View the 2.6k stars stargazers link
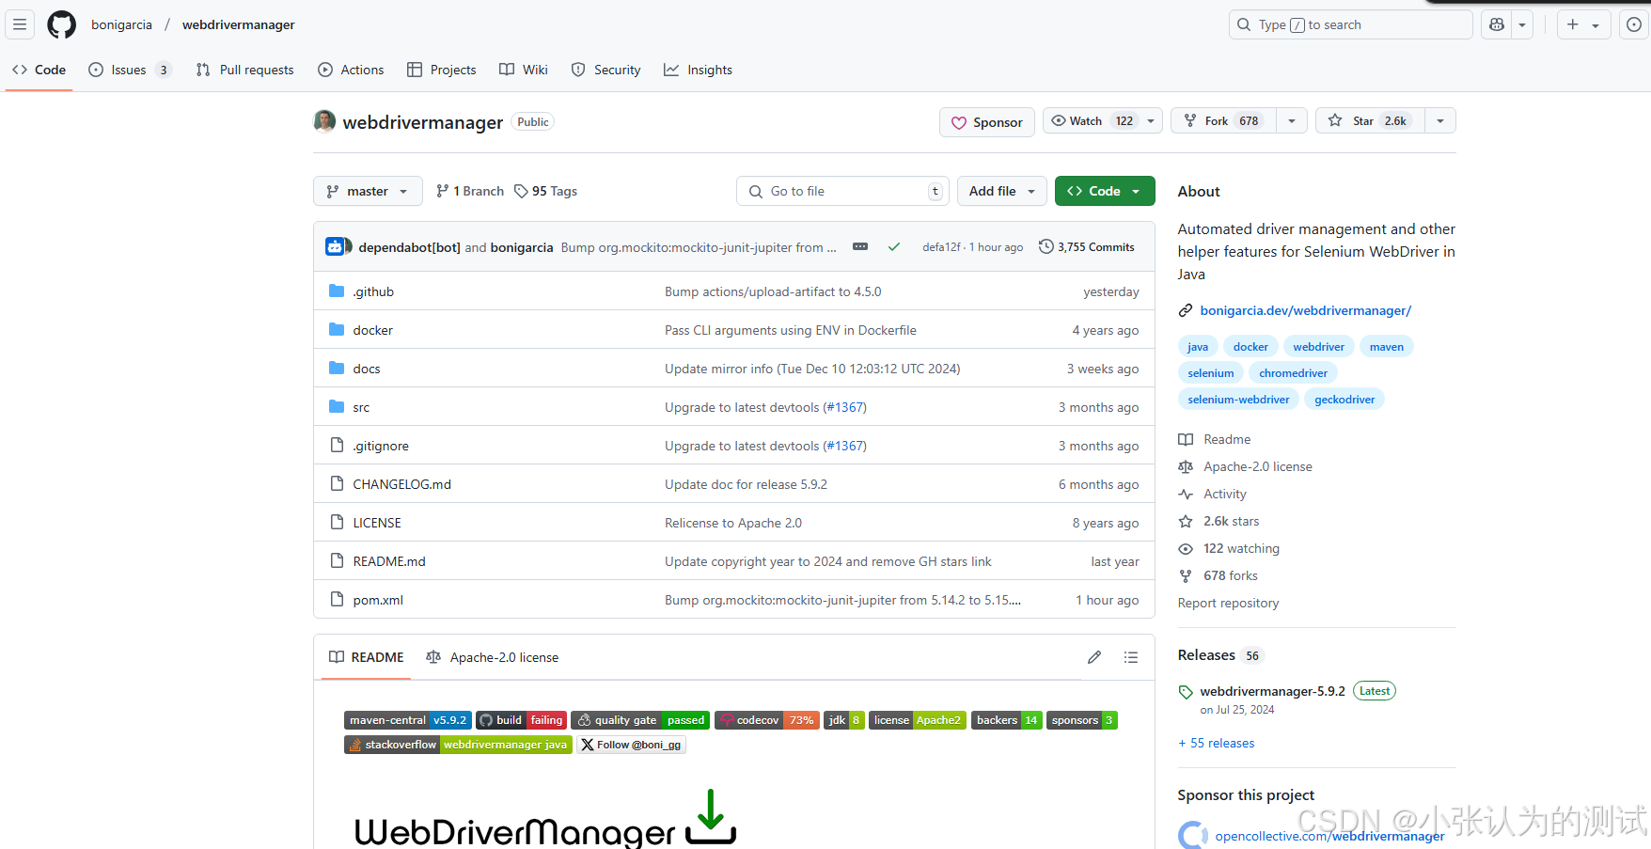This screenshot has height=849, width=1651. pyautogui.click(x=1231, y=521)
